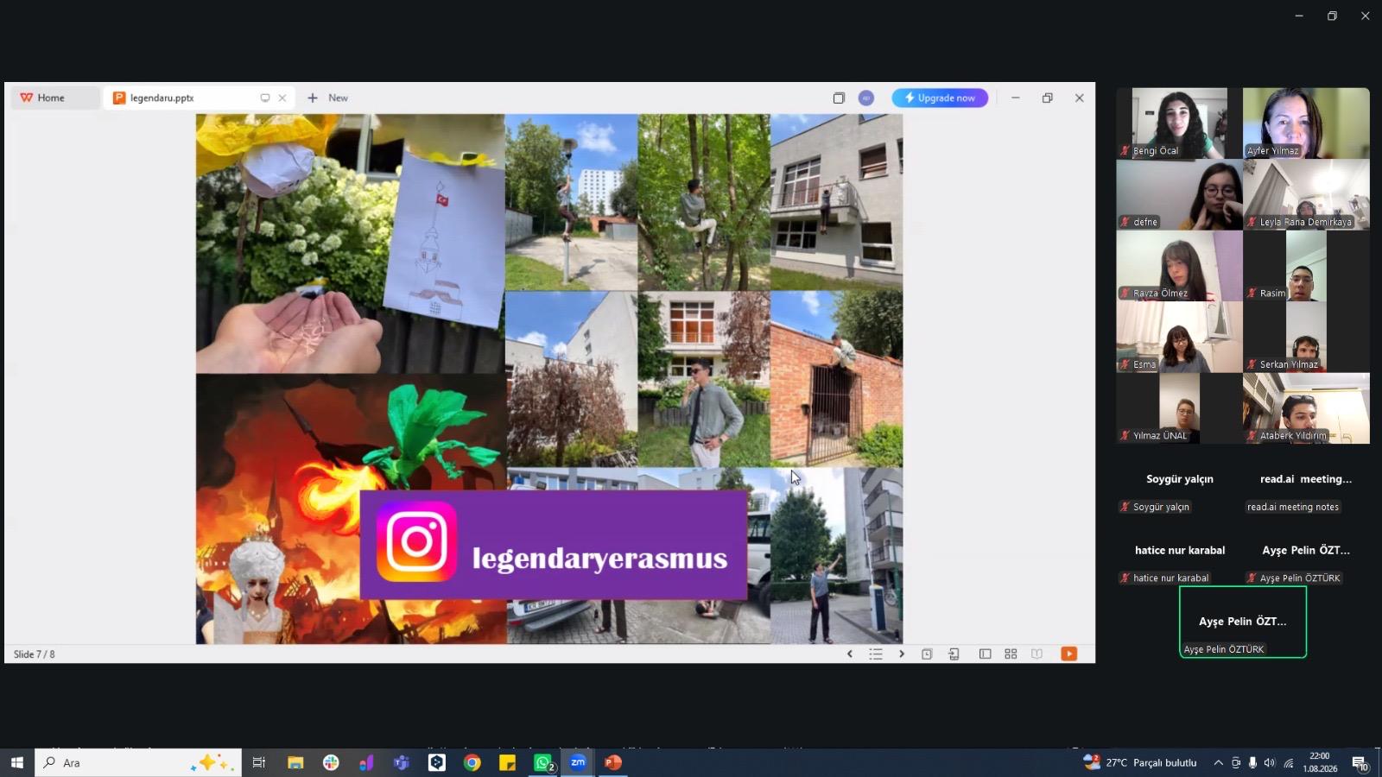Click the muted mic icon beside Serkan Yılmaz
The height and width of the screenshot is (777, 1382).
point(1252,364)
